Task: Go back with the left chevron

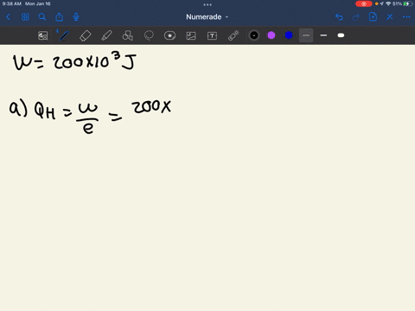Action: [8, 17]
